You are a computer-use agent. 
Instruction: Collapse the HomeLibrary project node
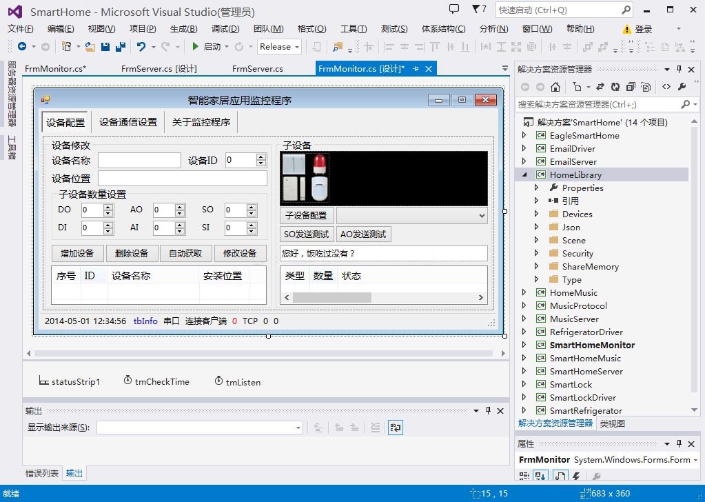[x=524, y=174]
